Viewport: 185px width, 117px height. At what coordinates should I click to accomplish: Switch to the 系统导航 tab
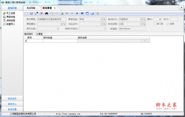tap(31, 8)
